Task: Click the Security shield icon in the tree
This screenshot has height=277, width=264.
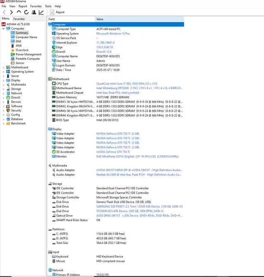Action: pyautogui.click(x=8, y=110)
